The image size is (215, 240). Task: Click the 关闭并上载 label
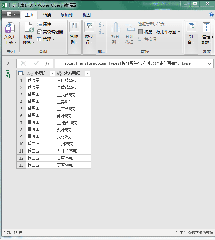10,40
